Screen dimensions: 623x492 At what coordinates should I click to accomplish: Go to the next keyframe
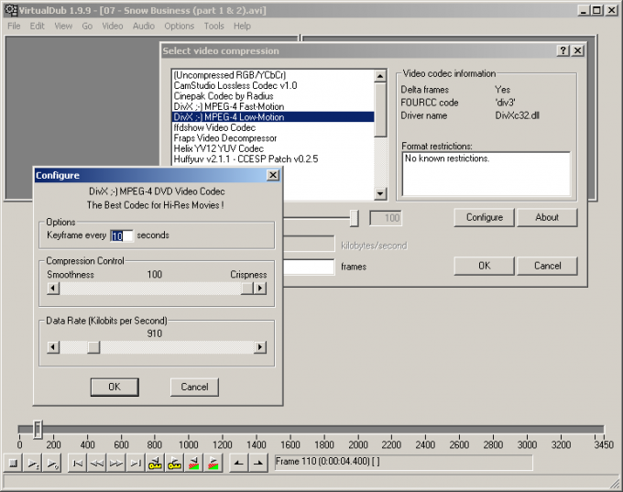(x=174, y=463)
